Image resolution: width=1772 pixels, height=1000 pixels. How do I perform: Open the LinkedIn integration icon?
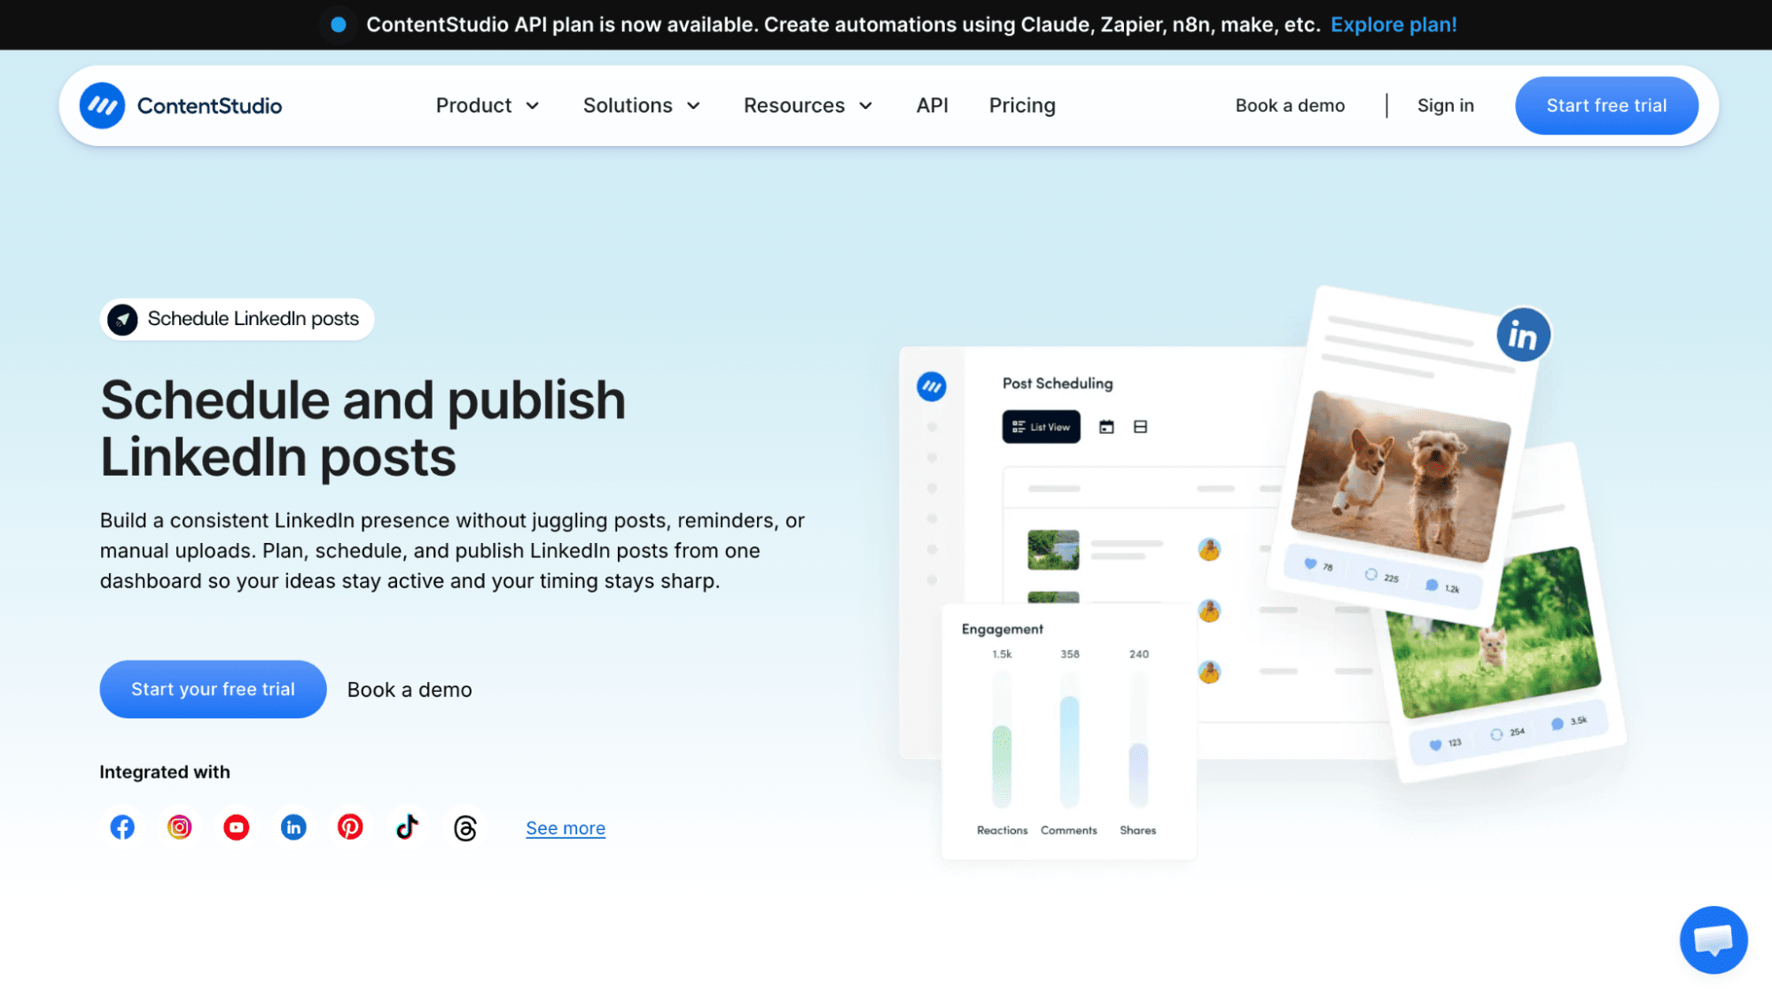[293, 827]
